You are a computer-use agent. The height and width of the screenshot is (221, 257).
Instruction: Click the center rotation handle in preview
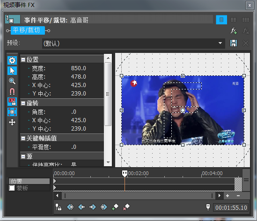[183, 110]
